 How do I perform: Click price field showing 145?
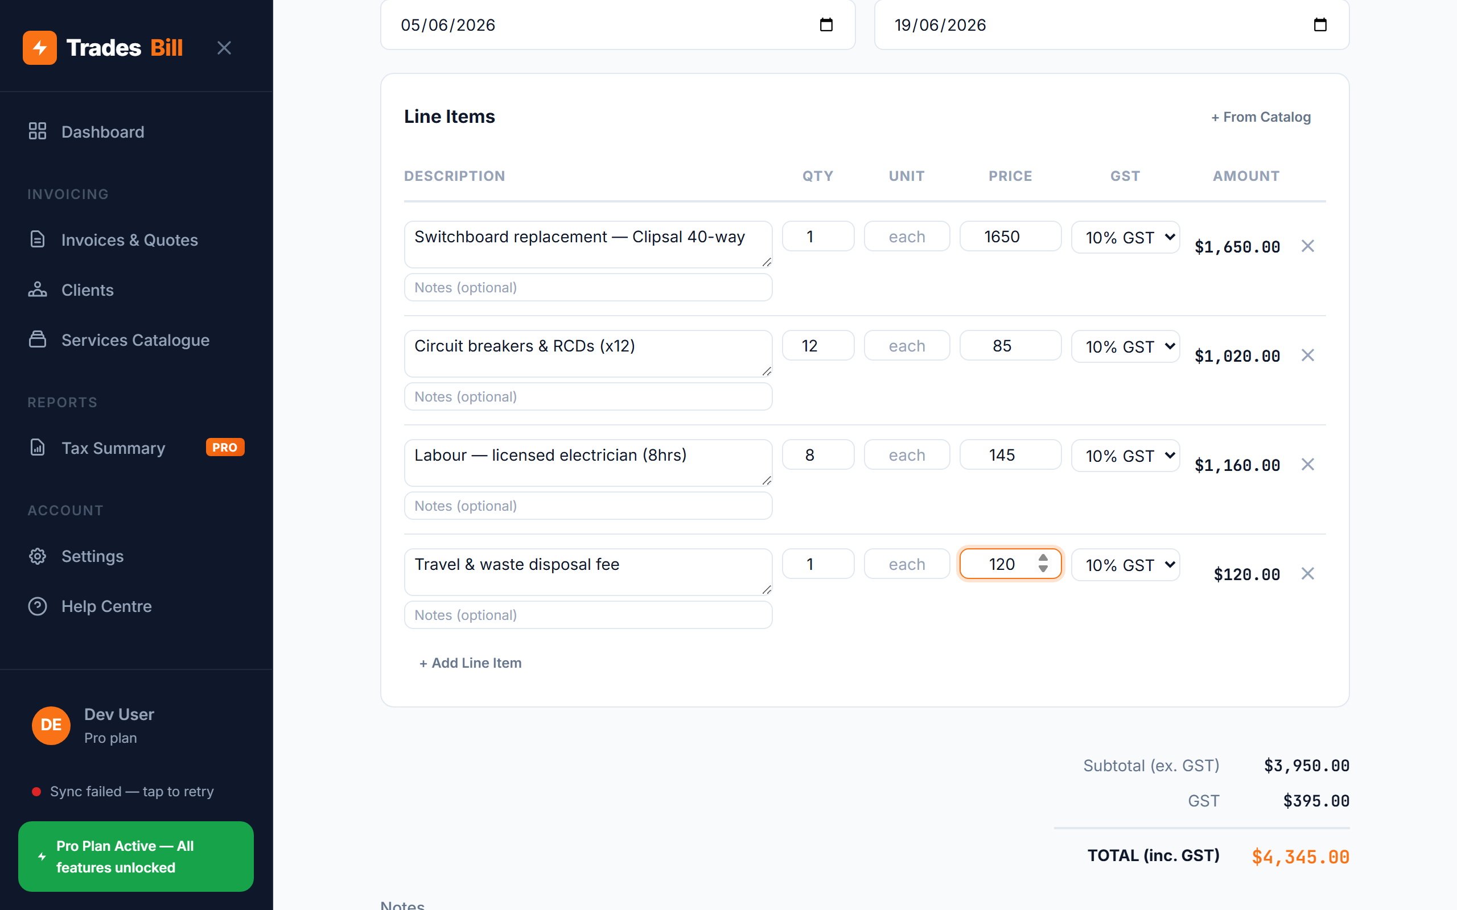coord(1010,455)
